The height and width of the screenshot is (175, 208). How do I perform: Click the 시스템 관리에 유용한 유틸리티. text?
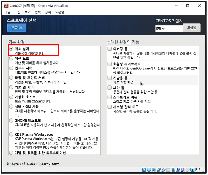(135, 111)
